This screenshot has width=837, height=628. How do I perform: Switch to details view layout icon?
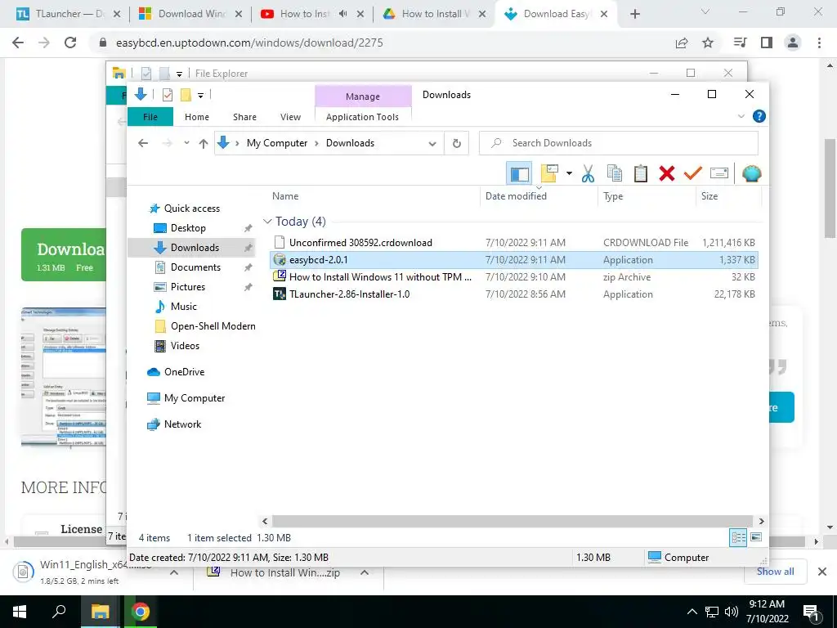(738, 538)
